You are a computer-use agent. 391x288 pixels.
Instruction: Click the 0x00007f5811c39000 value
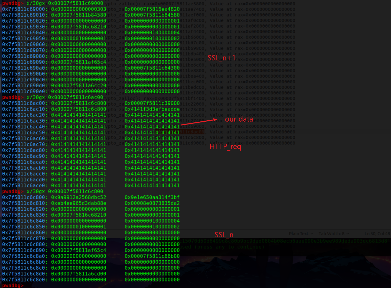coord(152,103)
